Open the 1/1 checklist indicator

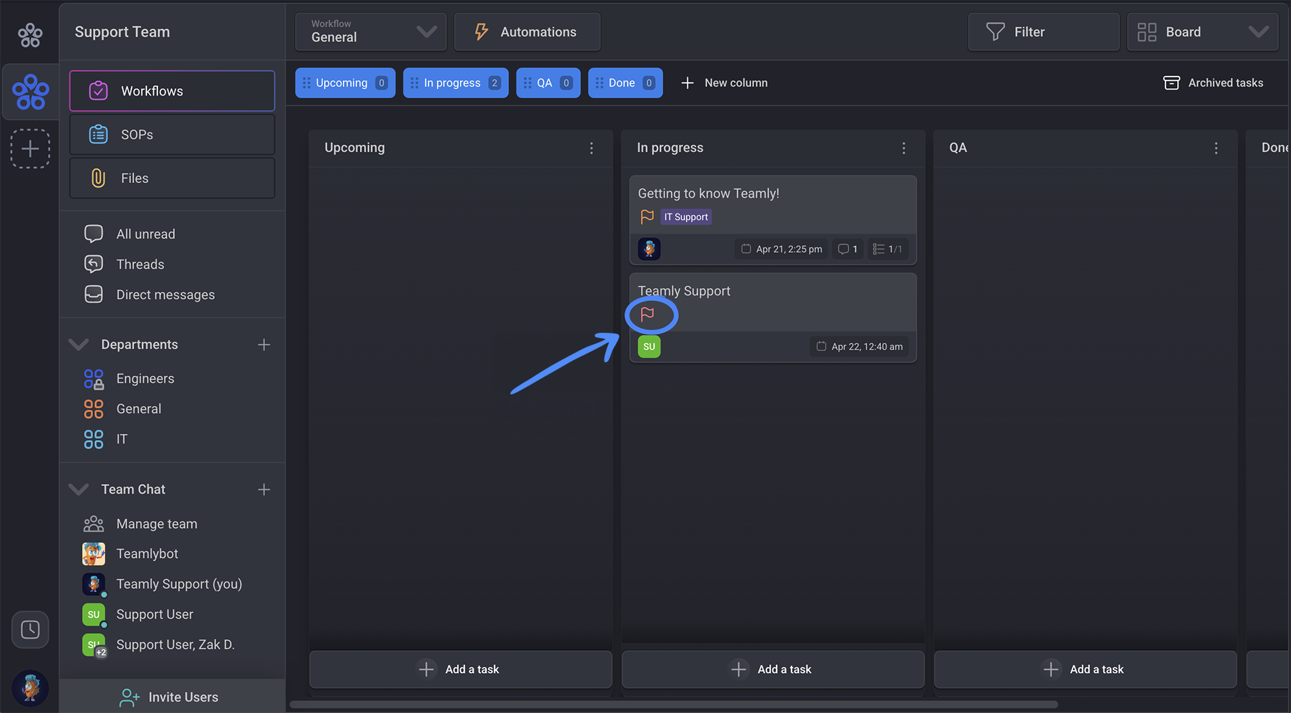pos(887,249)
